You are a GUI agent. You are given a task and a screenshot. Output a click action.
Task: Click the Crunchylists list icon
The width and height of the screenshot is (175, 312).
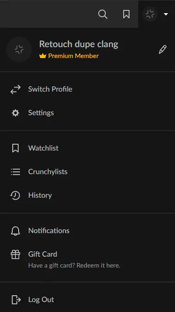click(x=15, y=172)
